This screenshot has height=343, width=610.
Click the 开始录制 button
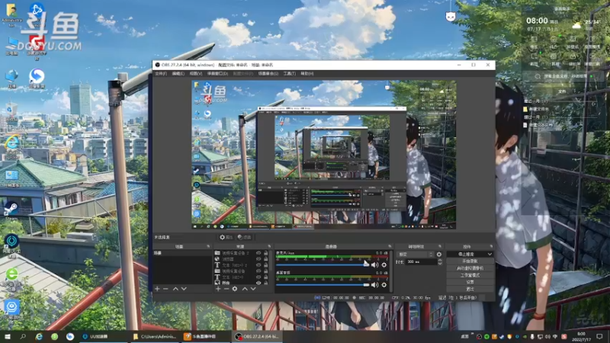click(470, 261)
